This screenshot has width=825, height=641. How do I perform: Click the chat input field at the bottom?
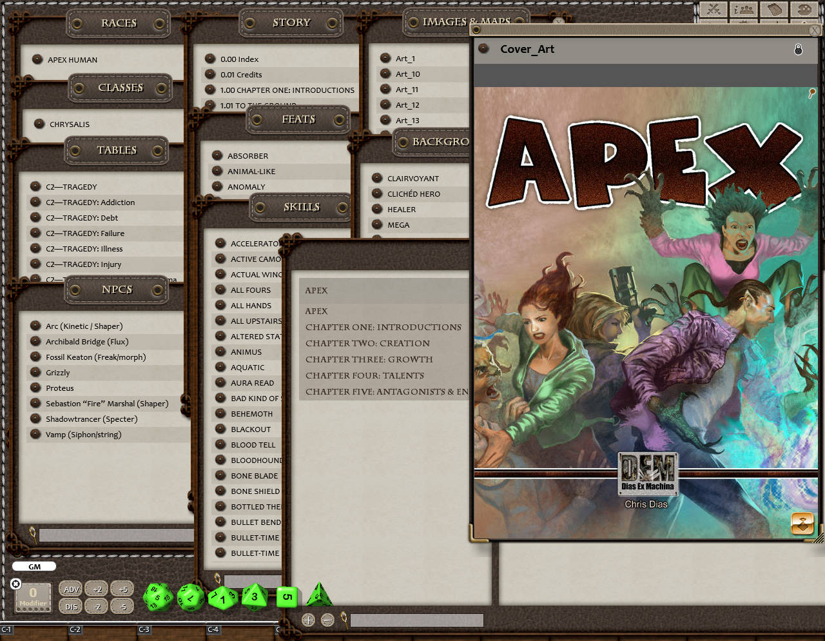416,619
